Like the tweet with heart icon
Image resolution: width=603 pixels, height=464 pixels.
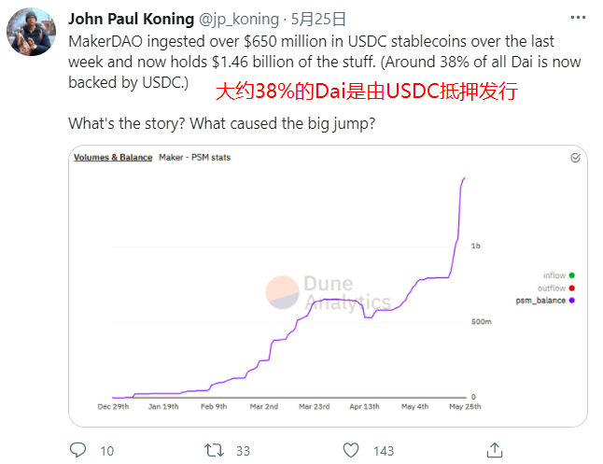tap(351, 450)
